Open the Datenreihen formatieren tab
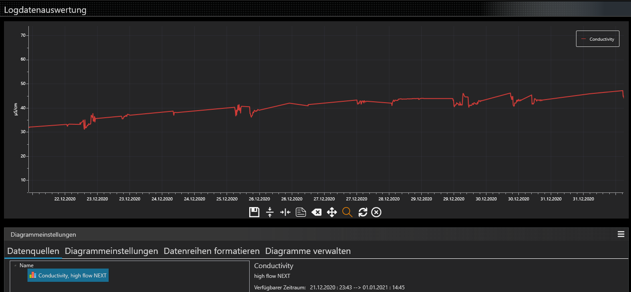Viewport: 631px width, 292px height. [x=212, y=251]
